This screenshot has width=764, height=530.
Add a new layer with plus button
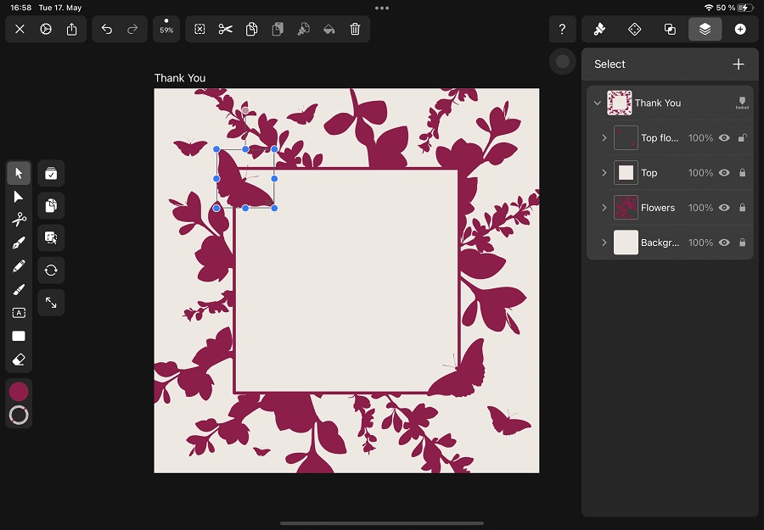pos(739,64)
